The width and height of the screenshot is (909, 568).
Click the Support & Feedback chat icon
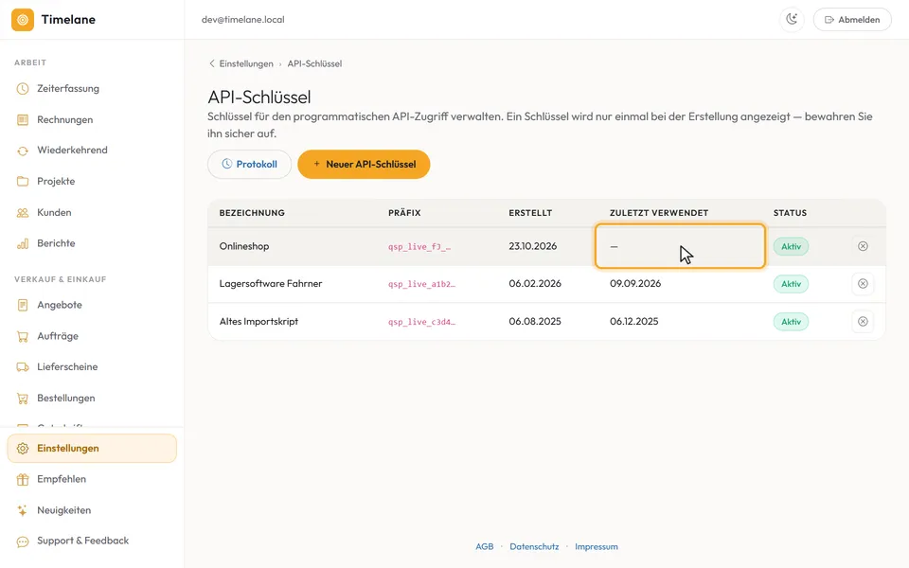coord(23,541)
